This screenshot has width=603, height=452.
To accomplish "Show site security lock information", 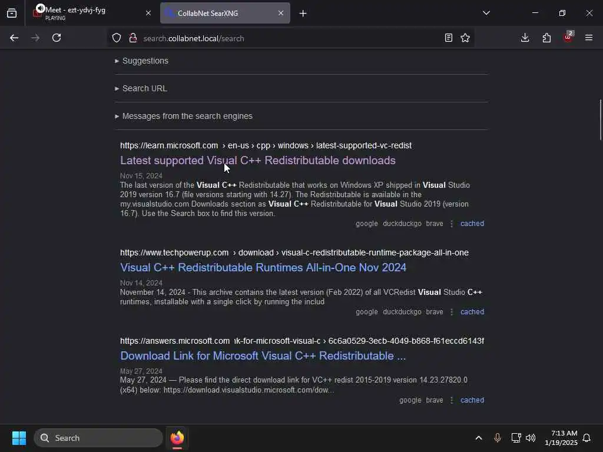I will 133,38.
